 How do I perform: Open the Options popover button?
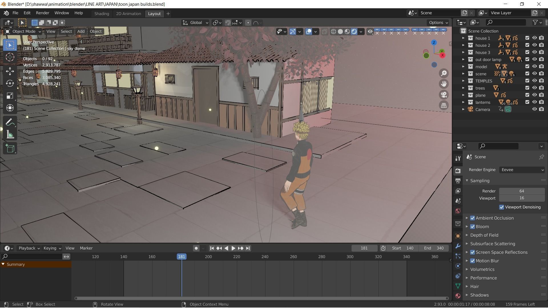438,23
